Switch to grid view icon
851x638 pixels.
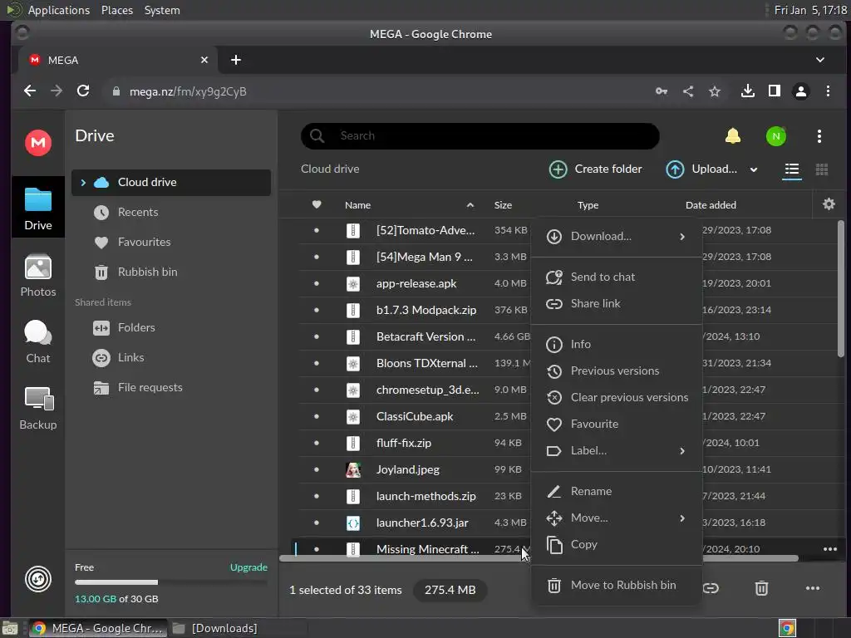pyautogui.click(x=822, y=169)
